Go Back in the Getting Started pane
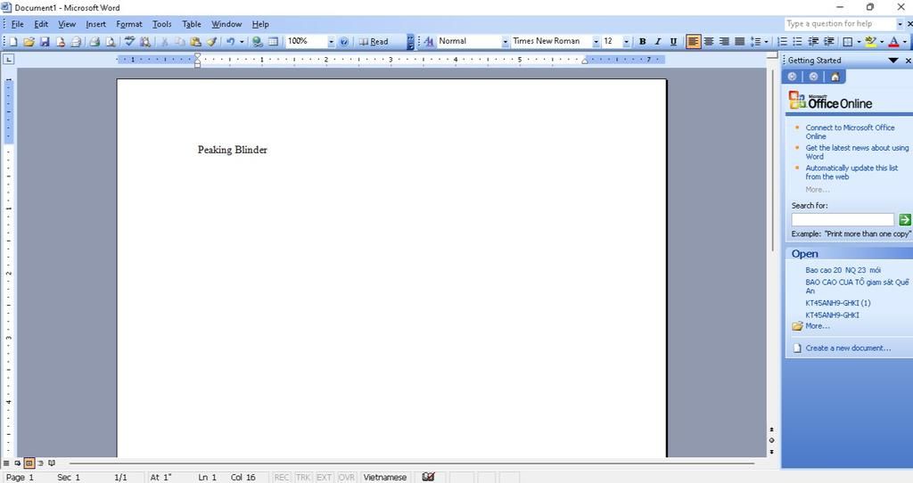Screen dimensions: 913x483 click(792, 77)
